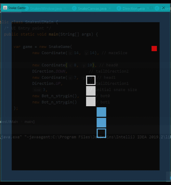This screenshot has height=185, width=171.
Task: Close the SnakesWindow.java tab via its X
Action: [65, 9]
